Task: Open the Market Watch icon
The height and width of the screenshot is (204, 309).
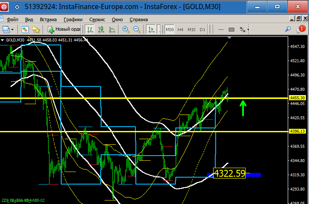Action: [x=25, y=29]
